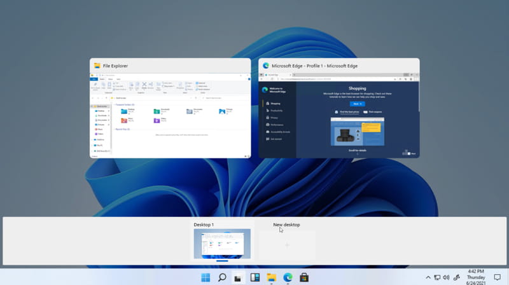Image resolution: width=509 pixels, height=285 pixels.
Task: Open the notification center icon
Action: [498, 277]
